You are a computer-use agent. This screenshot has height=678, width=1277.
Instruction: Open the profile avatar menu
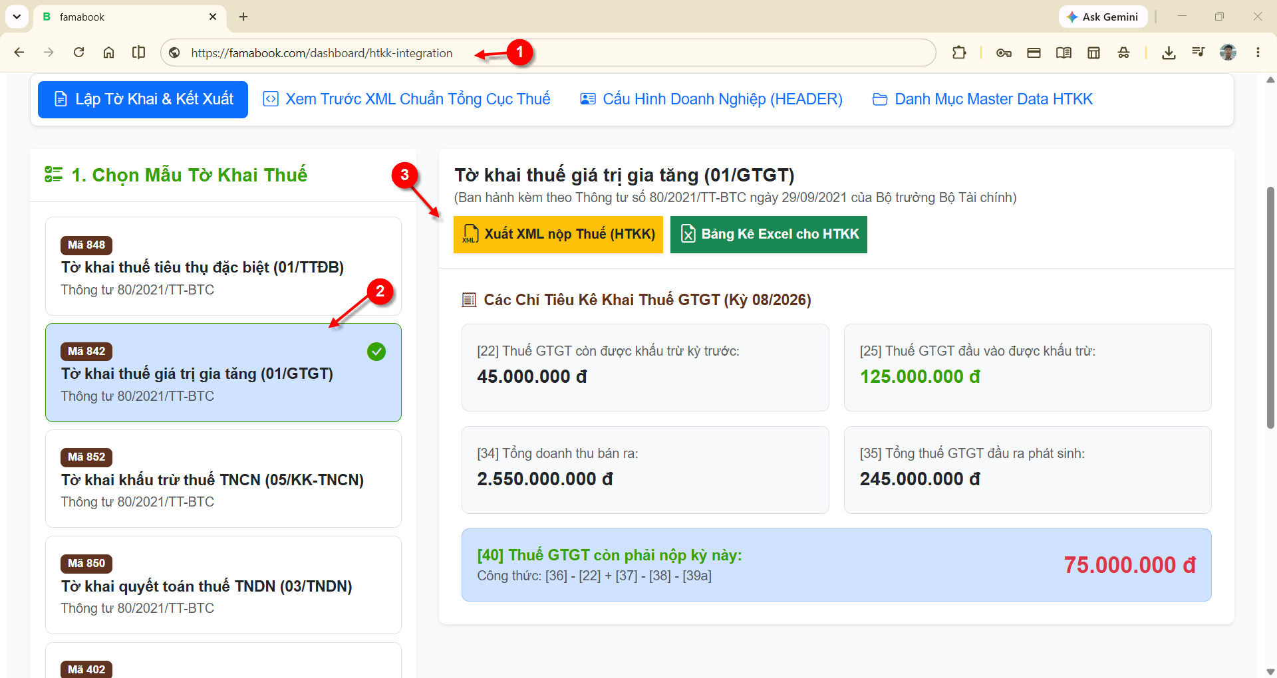(1228, 53)
